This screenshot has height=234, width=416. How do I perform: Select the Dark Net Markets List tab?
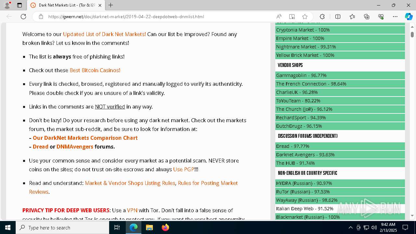66,5
